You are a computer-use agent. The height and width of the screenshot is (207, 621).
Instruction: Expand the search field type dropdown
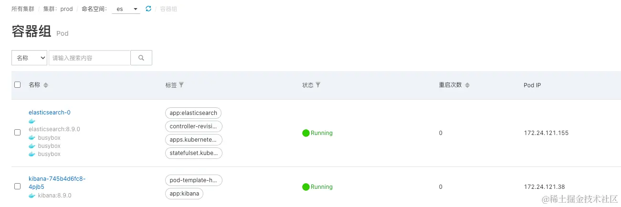point(29,58)
